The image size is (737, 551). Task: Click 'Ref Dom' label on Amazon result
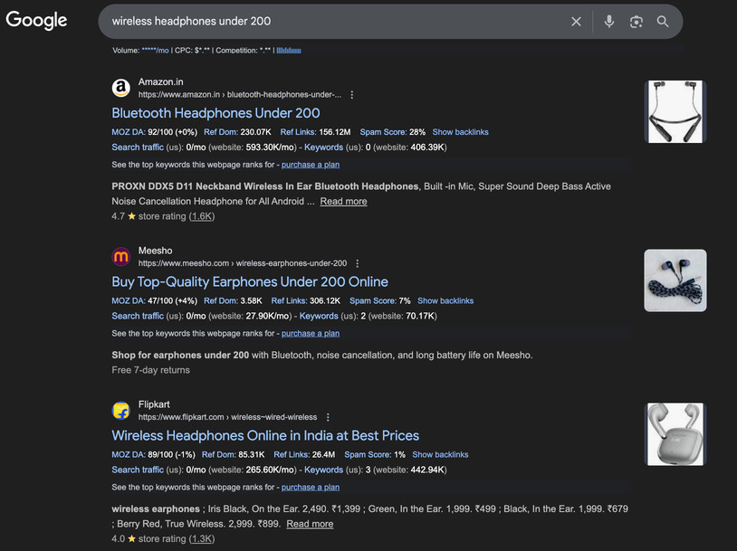pyautogui.click(x=221, y=132)
